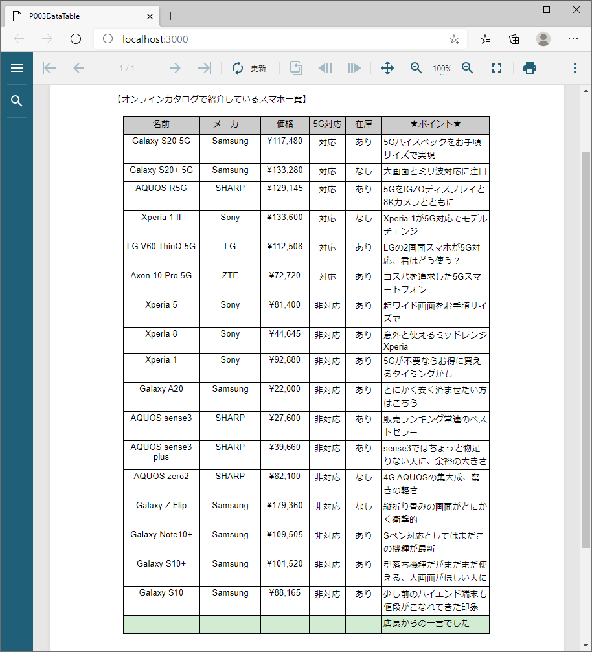
Task: Open browser collections
Action: tap(514, 39)
